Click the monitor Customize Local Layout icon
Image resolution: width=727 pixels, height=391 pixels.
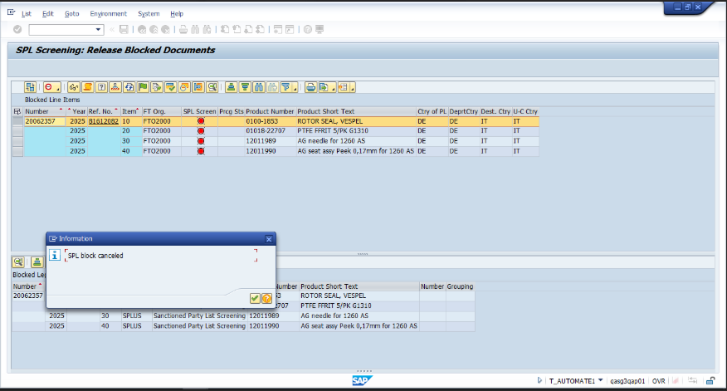pos(320,30)
